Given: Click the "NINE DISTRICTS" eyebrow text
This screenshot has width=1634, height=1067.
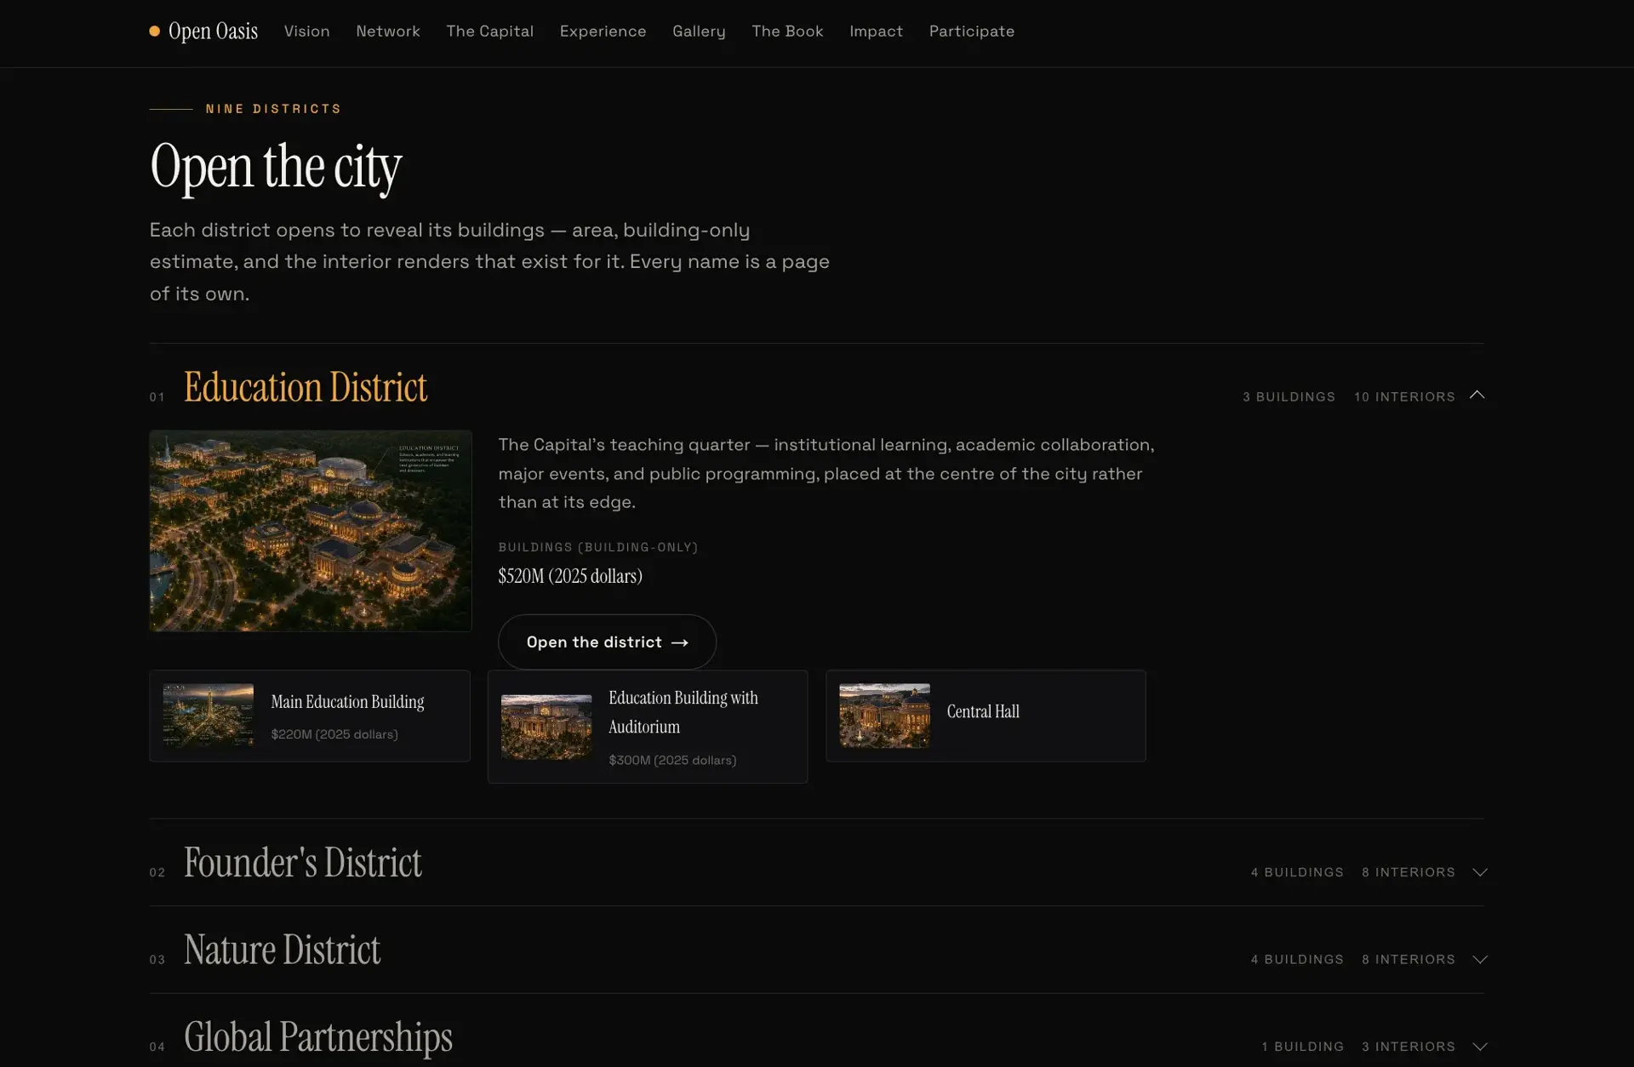Looking at the screenshot, I should pos(273,109).
